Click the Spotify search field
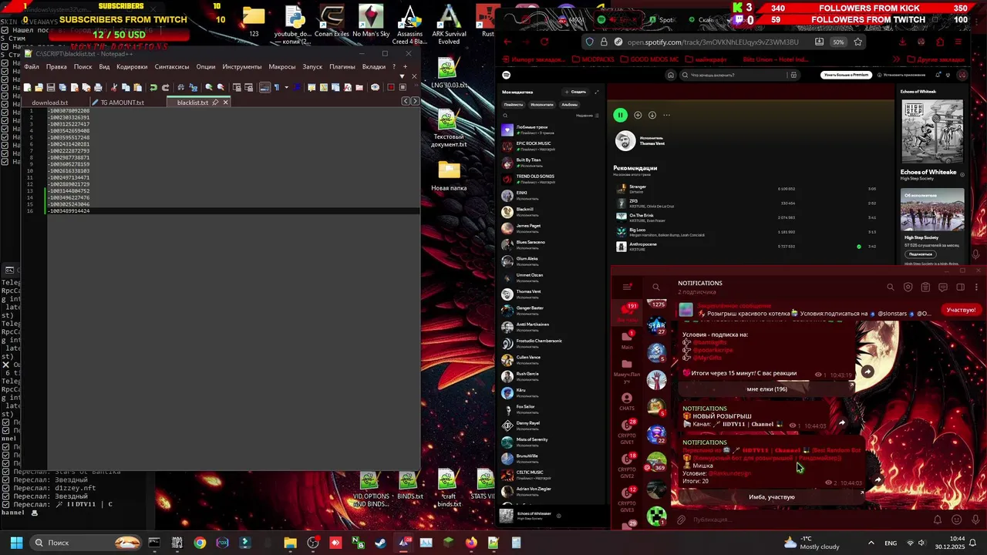The image size is (987, 555). click(739, 75)
